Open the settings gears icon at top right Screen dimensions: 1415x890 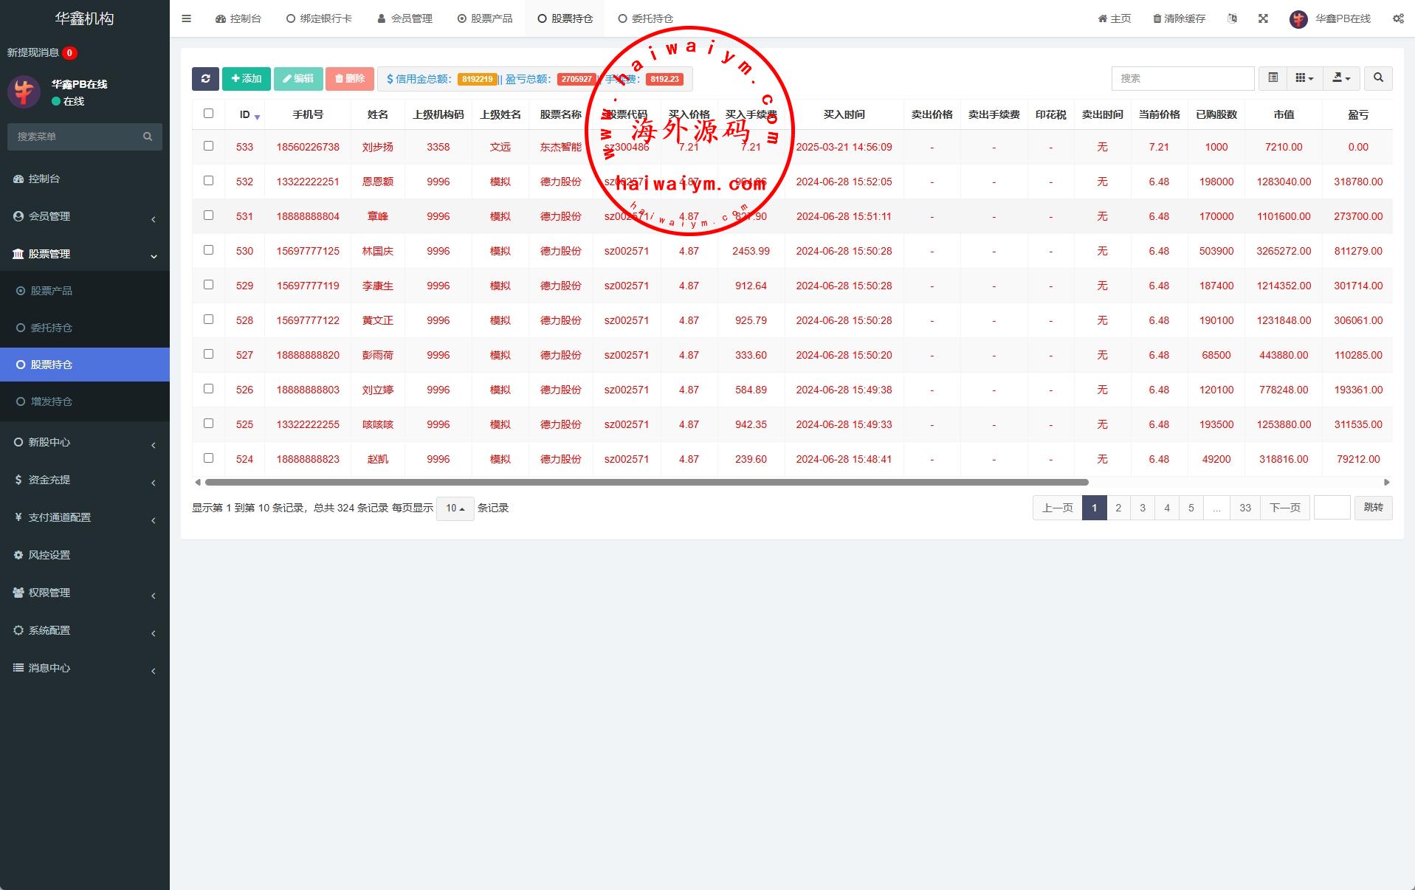(1398, 18)
